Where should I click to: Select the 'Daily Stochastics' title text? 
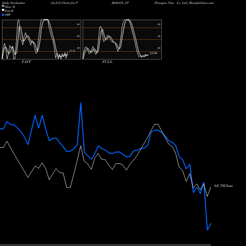coord(13,3)
